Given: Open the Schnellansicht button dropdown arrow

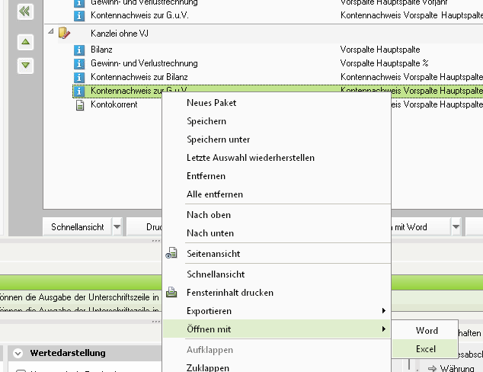Looking at the screenshot, I should [x=117, y=227].
